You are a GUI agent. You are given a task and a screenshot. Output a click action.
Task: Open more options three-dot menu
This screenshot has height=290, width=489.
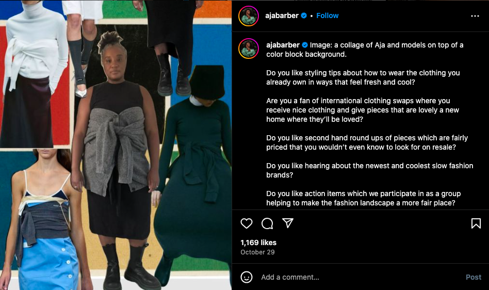[475, 16]
